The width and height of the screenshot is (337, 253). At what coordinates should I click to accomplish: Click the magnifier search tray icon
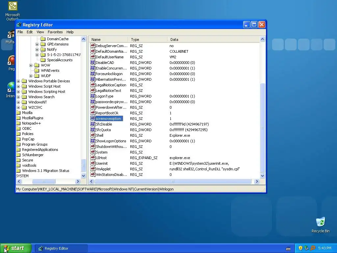[x=313, y=248]
